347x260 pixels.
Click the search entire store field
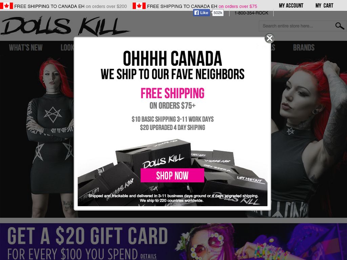297,26
